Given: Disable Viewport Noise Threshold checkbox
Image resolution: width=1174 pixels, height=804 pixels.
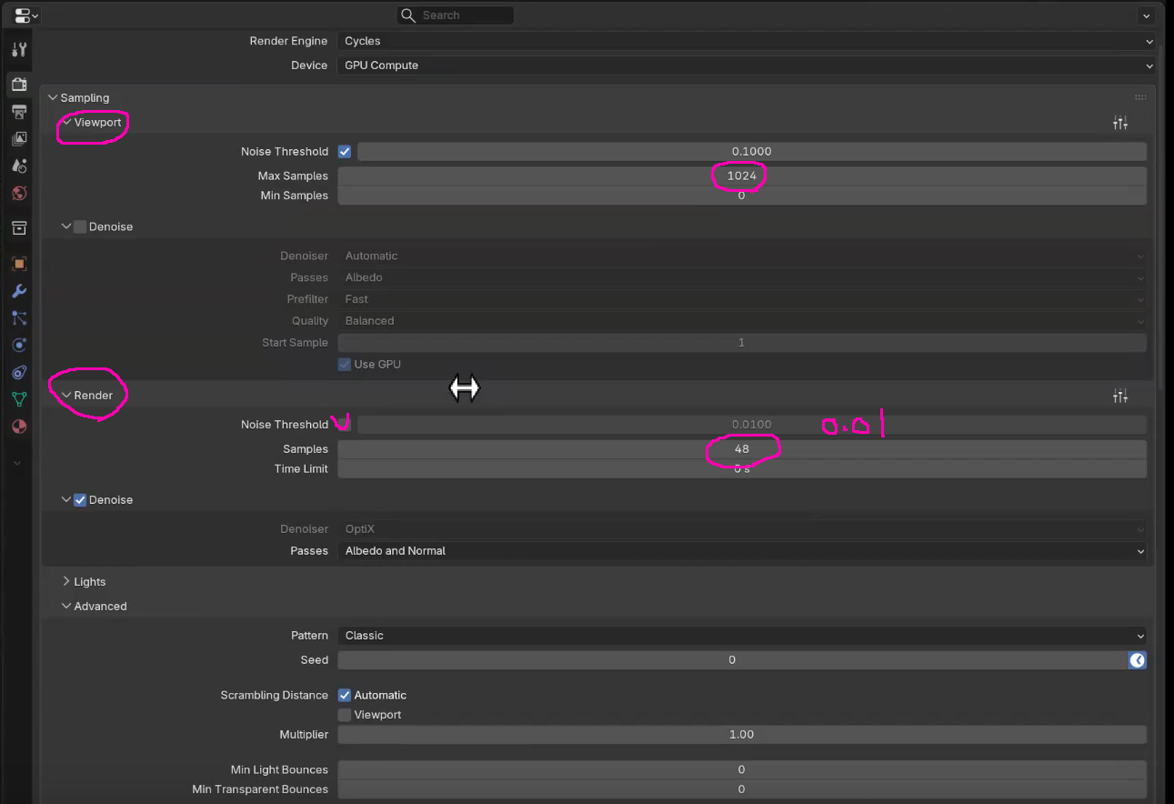Looking at the screenshot, I should [345, 152].
